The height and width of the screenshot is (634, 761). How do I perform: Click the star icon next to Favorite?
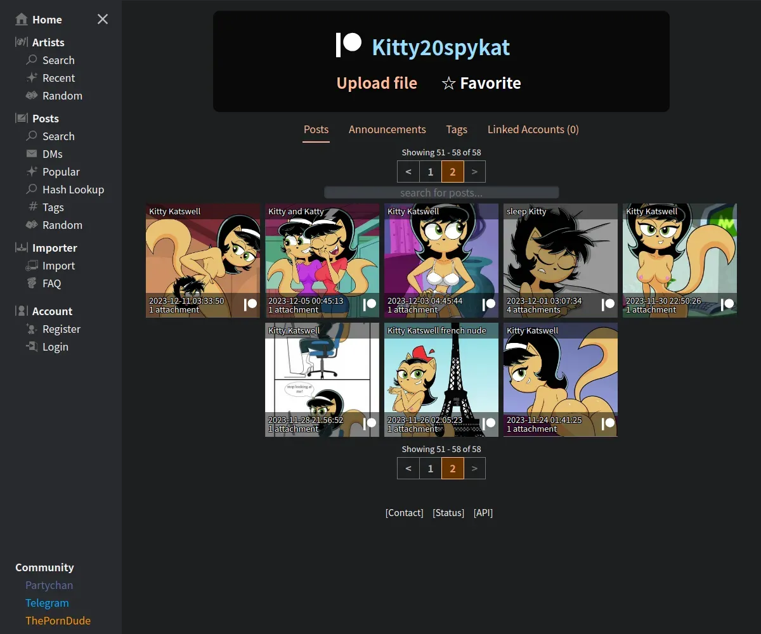448,84
